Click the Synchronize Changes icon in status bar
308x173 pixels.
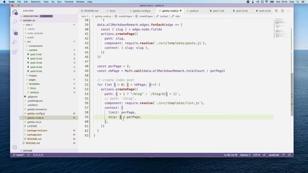[29, 155]
